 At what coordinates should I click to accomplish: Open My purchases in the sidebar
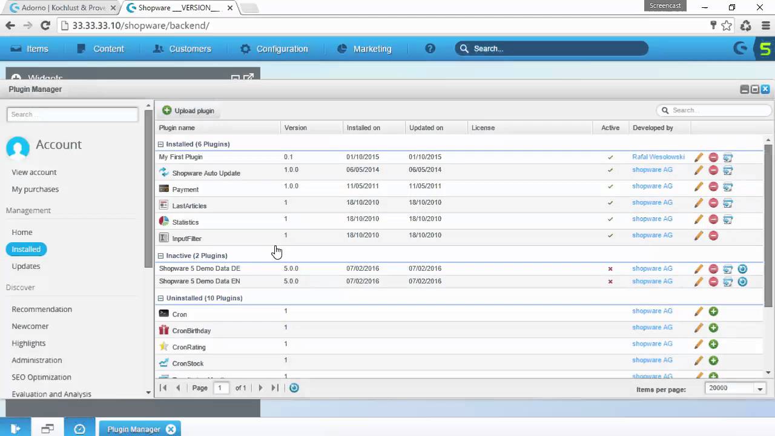tap(35, 190)
